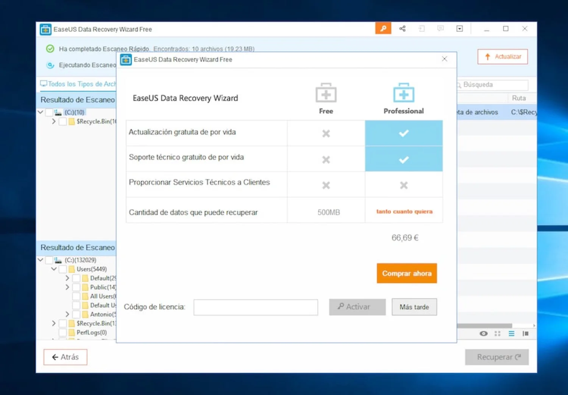This screenshot has width=568, height=395.
Task: Click the EaseUS app logo in main window
Action: coord(45,30)
